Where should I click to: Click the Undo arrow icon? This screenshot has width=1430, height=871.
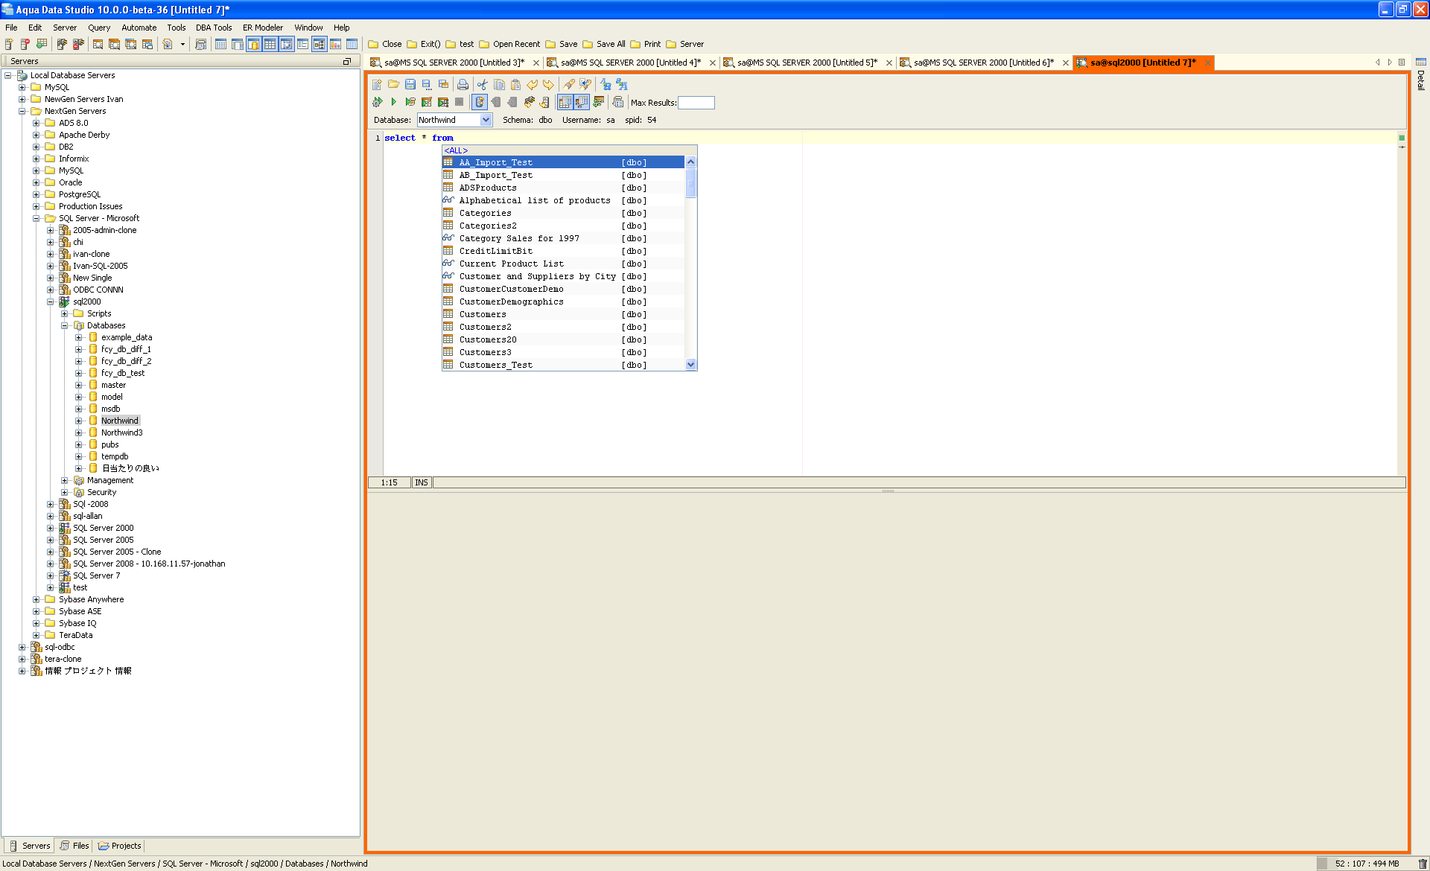[532, 85]
